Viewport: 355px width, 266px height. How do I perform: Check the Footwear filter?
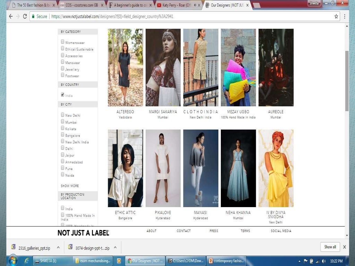(62, 75)
